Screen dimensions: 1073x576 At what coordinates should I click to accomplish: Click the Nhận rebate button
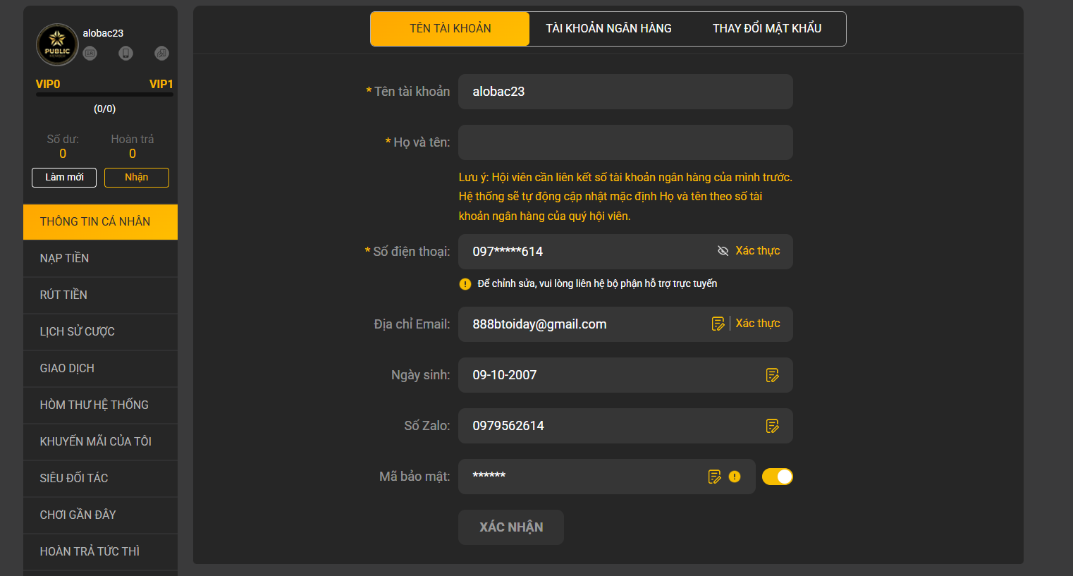(x=136, y=178)
